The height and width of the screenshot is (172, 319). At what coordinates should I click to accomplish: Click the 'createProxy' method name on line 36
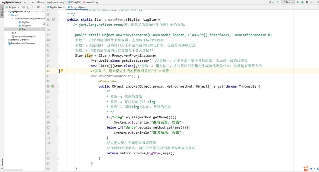(115, 20)
